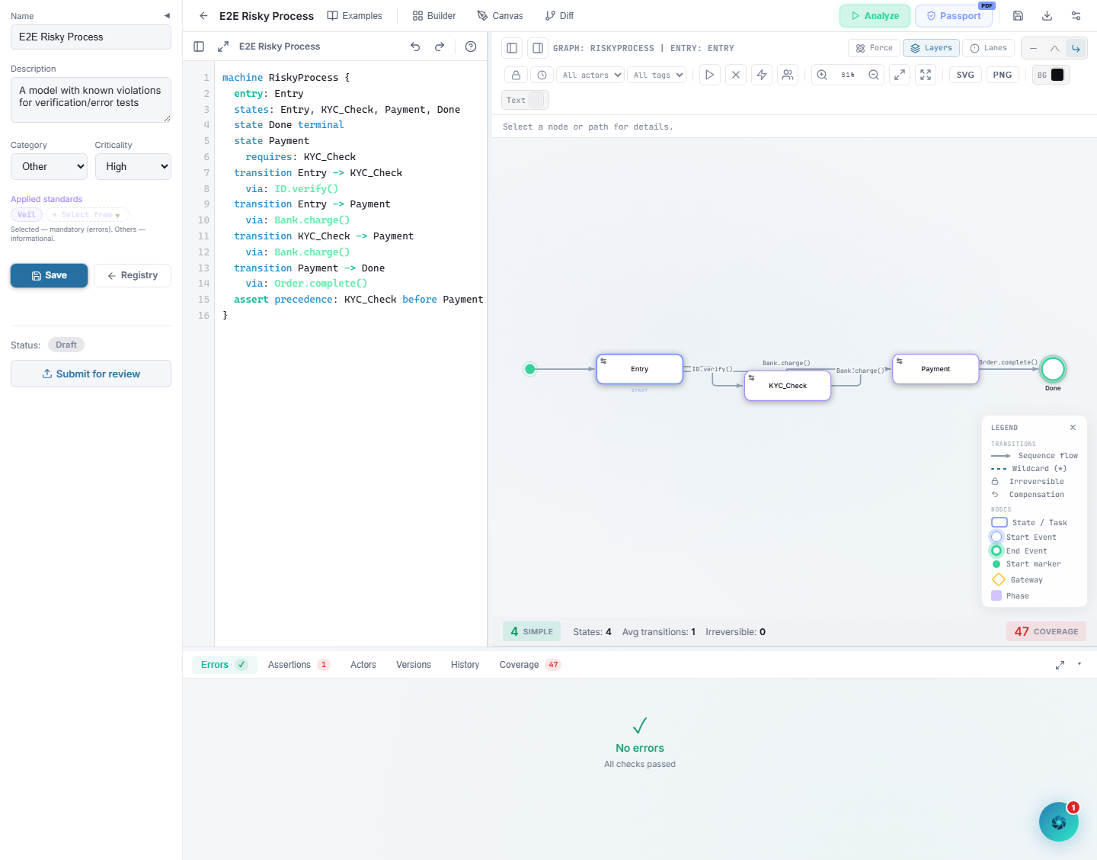Toggle the irreversible lock filter

[516, 75]
